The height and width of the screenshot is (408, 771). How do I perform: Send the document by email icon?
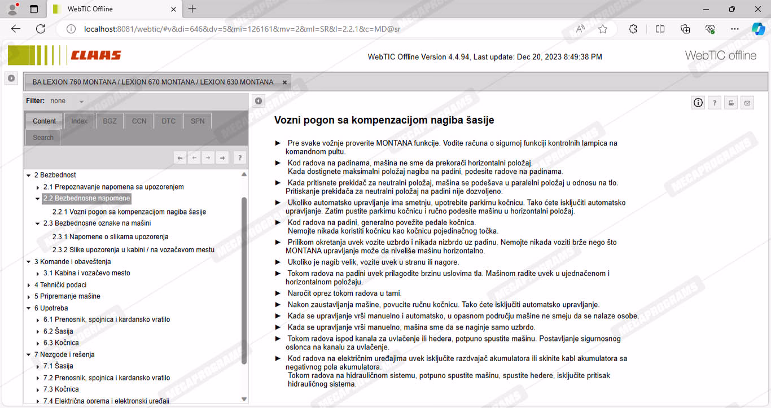point(747,102)
